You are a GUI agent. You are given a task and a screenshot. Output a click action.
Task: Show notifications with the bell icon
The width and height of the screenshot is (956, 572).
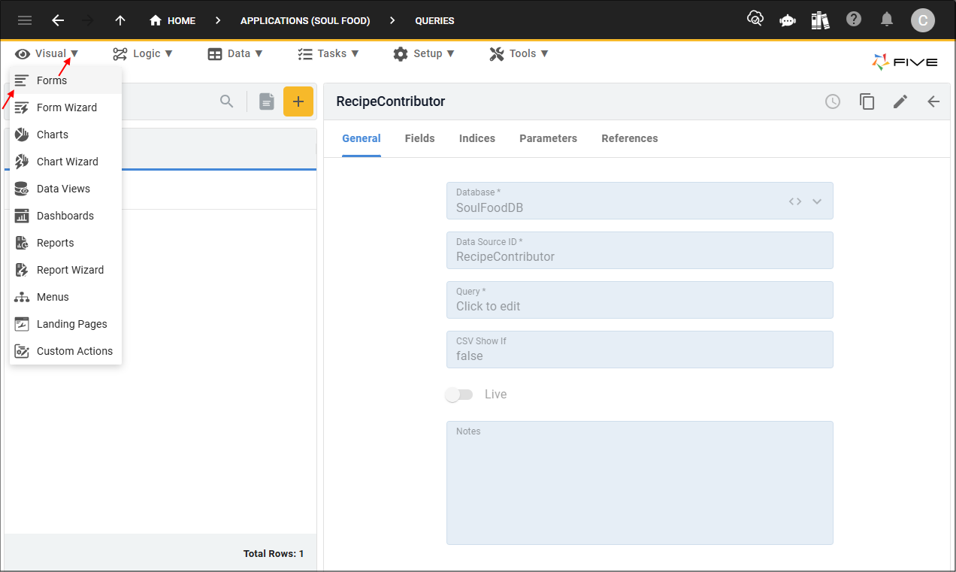tap(888, 20)
